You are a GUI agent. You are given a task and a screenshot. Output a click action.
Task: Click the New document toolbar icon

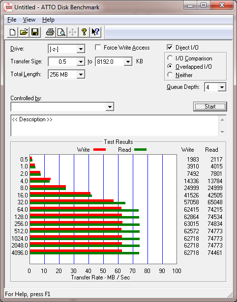[12, 32]
